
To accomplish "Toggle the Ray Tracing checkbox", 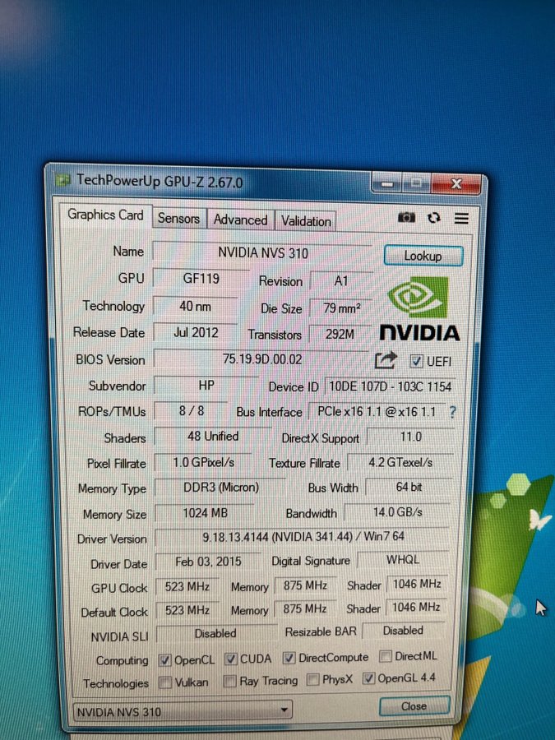I will point(230,681).
